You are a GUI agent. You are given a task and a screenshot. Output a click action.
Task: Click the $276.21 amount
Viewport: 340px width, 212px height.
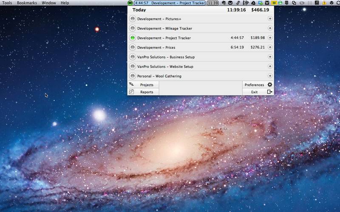pos(258,47)
